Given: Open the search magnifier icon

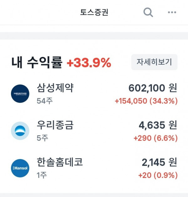Looking at the screenshot, I should coord(148,12).
